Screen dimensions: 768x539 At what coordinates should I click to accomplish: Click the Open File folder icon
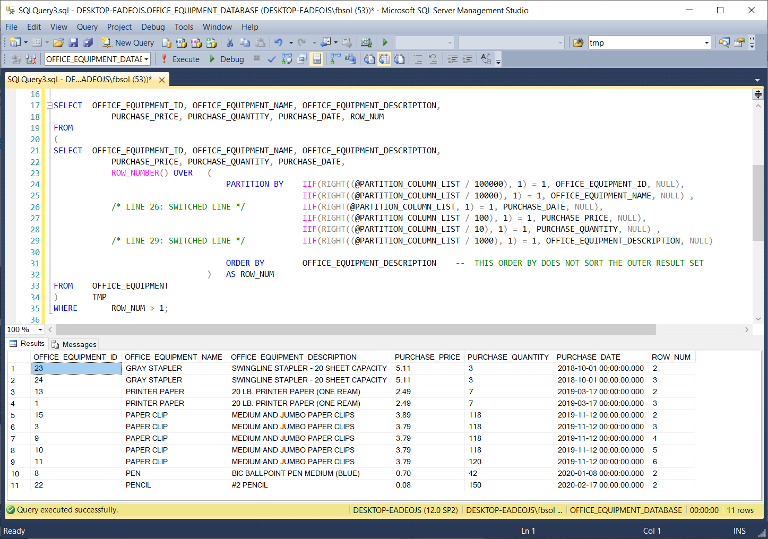(58, 43)
